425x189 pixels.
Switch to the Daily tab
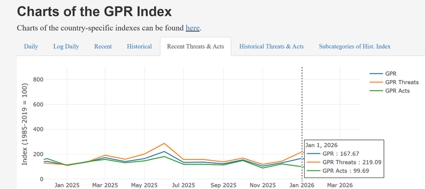click(x=31, y=47)
